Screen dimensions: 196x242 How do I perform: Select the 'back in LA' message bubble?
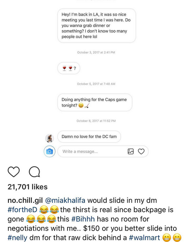(x=97, y=25)
